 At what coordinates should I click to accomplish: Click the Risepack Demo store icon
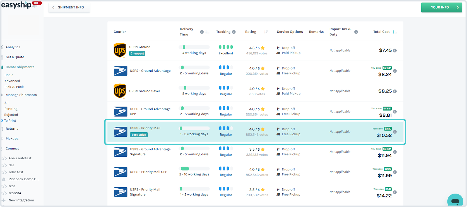[x=4, y=179]
